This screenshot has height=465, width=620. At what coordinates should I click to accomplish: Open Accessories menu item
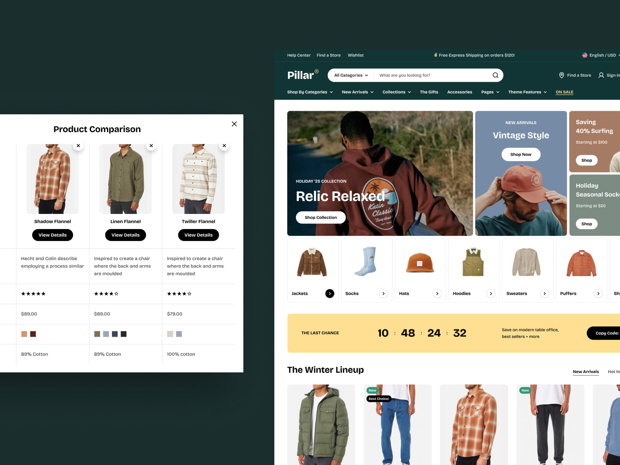pyautogui.click(x=460, y=92)
